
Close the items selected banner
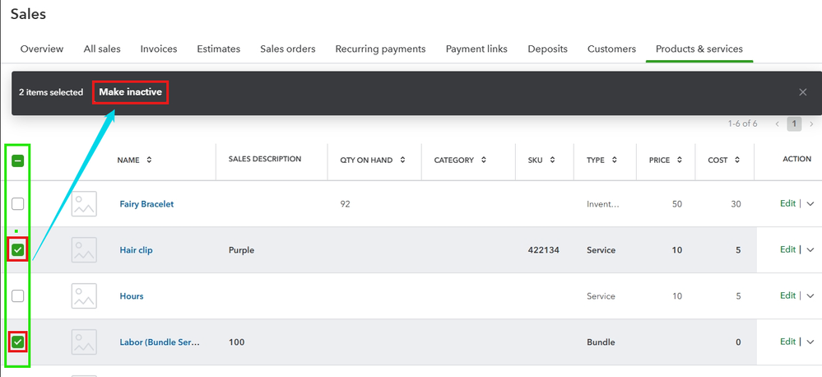coord(802,92)
